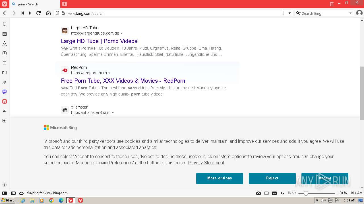View site security lock info
This screenshot has height=204, width=364.
coord(63,13)
